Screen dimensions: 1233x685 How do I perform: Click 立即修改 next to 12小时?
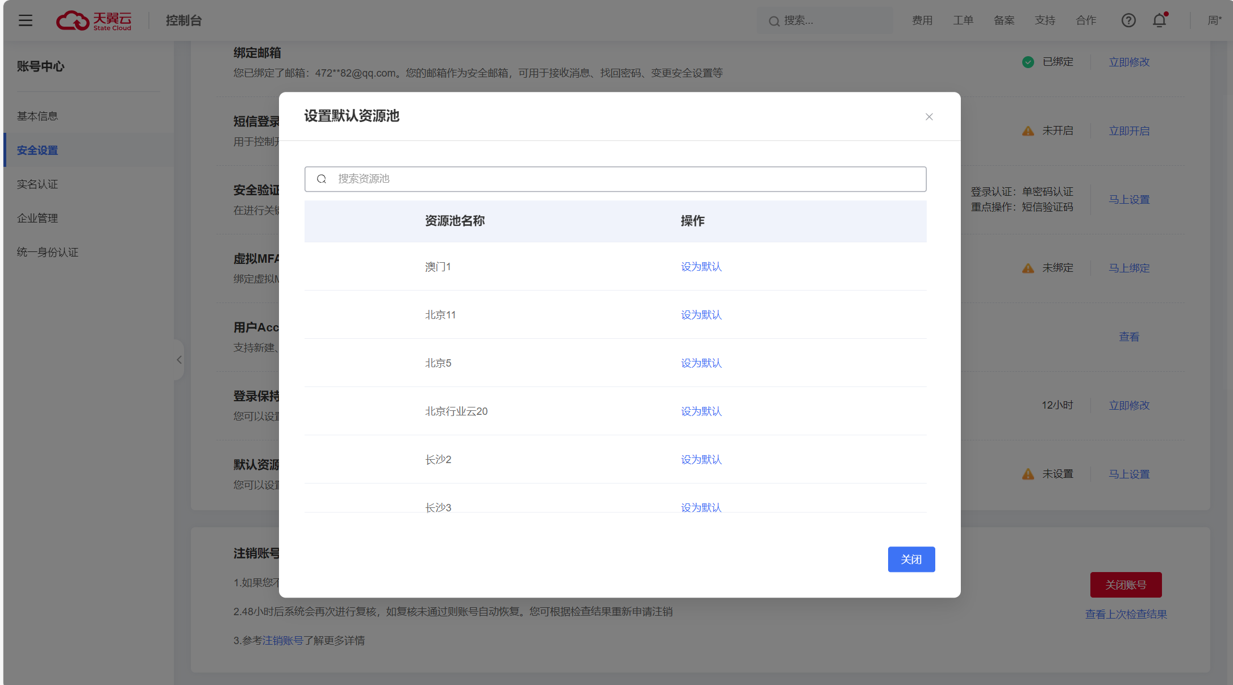tap(1129, 406)
